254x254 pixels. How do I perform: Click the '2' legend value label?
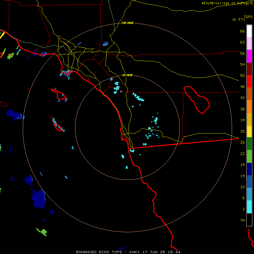coord(244,209)
